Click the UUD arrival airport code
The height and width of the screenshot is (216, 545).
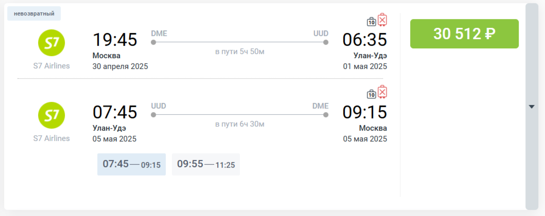click(x=321, y=33)
